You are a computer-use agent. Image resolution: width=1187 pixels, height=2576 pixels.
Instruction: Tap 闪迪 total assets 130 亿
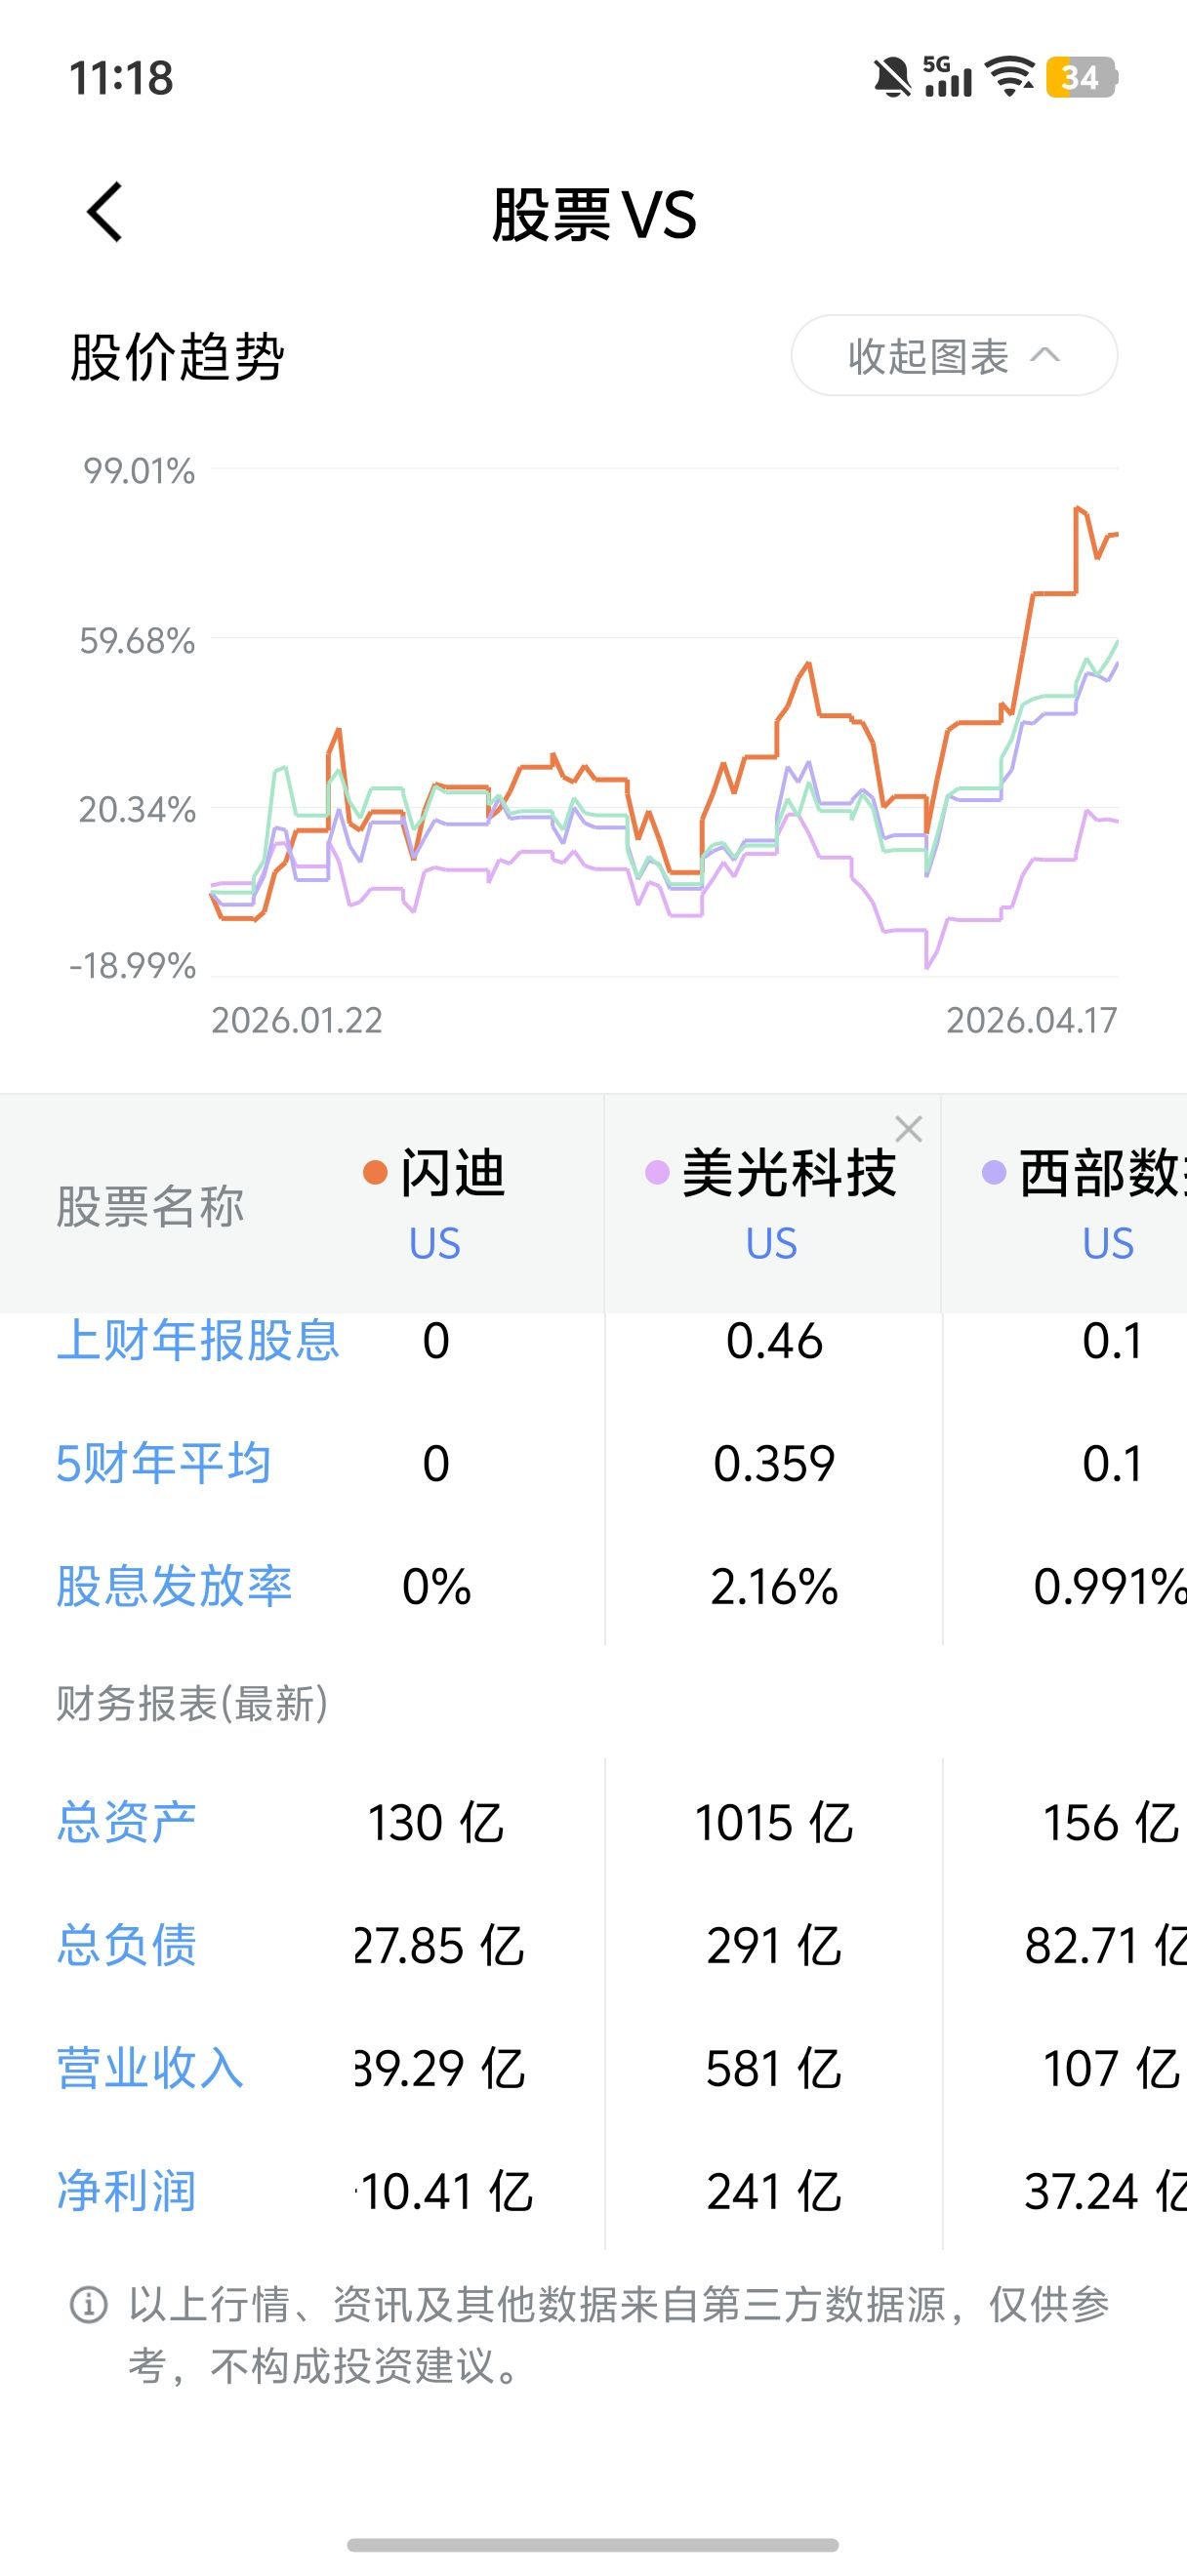pos(436,1823)
